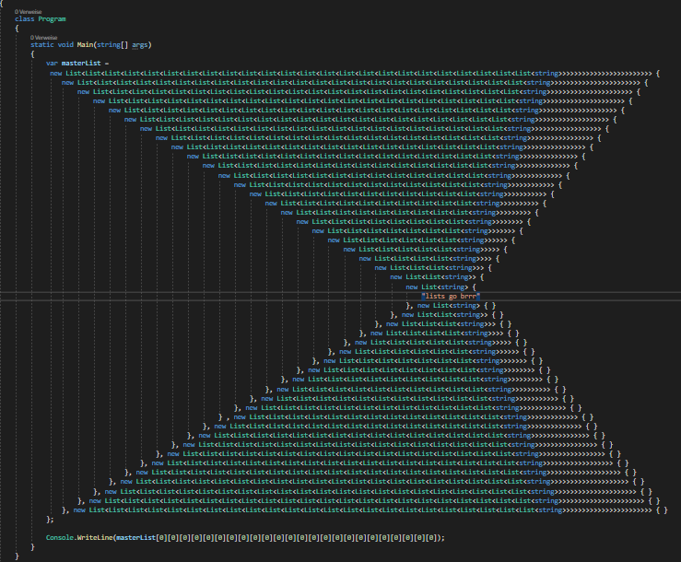Click the 'void' return type of Main
This screenshot has width=681, height=562.
coord(65,45)
